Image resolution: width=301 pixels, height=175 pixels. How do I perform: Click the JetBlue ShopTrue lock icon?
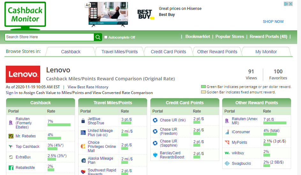[83, 121]
